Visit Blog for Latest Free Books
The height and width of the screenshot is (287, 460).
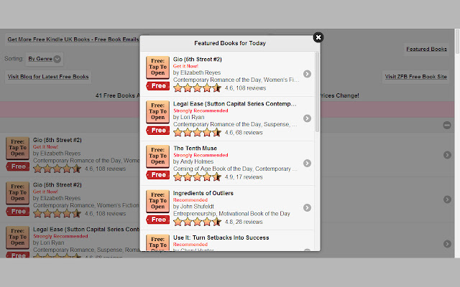[48, 76]
